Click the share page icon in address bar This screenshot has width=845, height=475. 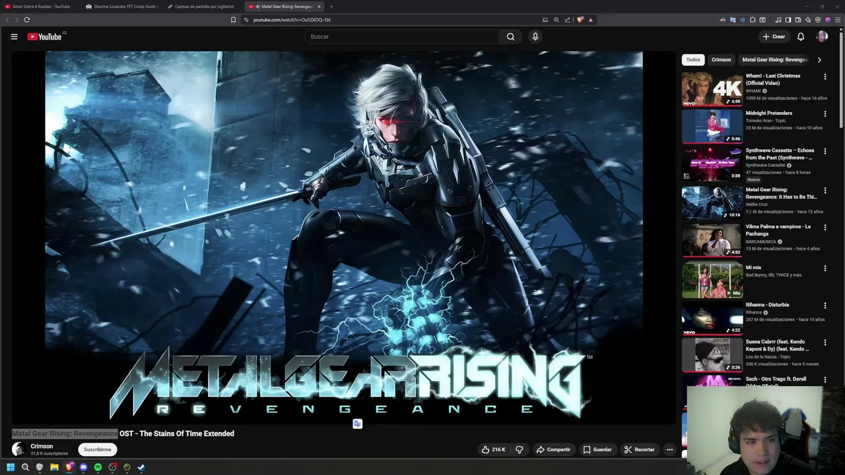(x=568, y=20)
